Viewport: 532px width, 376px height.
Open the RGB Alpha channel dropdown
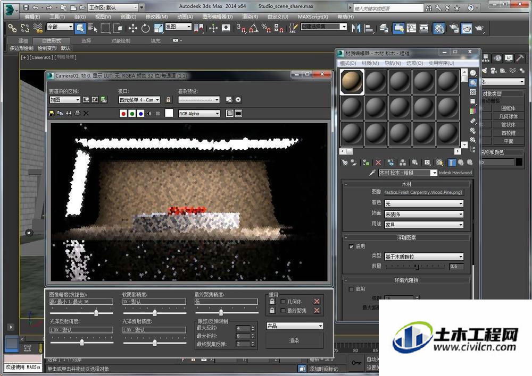point(199,114)
